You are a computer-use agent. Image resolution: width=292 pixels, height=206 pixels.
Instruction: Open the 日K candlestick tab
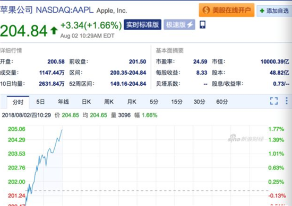pos(86,102)
